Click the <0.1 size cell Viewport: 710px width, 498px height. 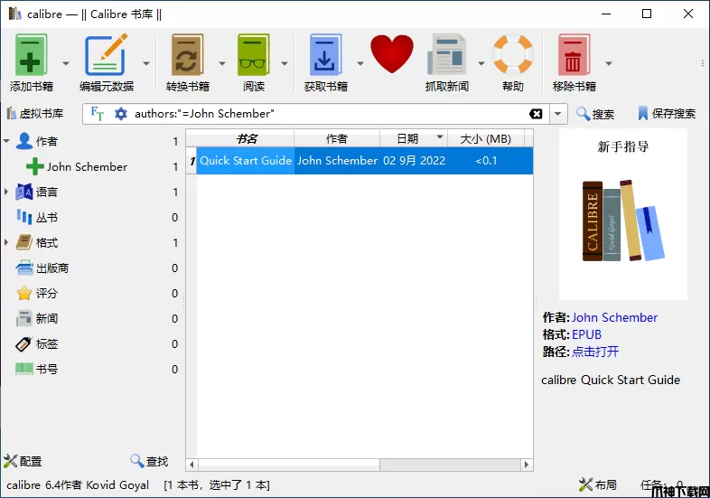coord(486,160)
